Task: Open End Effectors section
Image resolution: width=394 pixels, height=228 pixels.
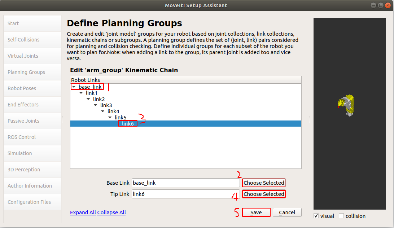Action: [x=23, y=105]
